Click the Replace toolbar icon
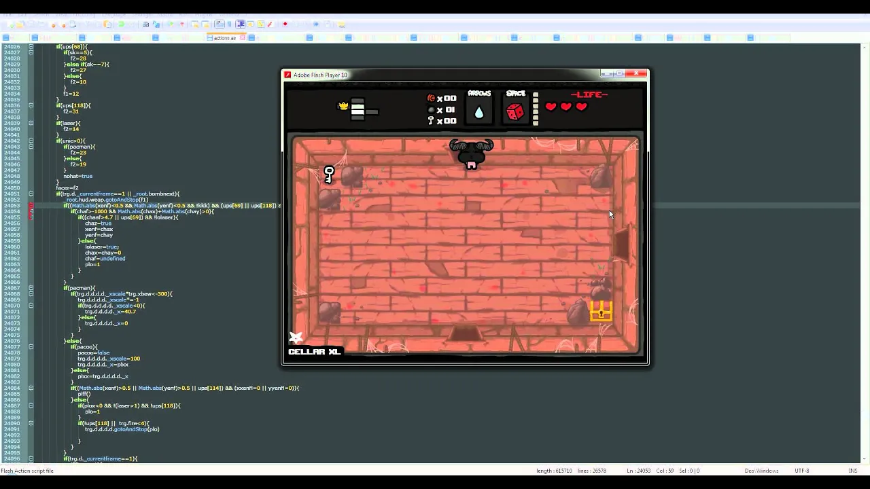 156,24
